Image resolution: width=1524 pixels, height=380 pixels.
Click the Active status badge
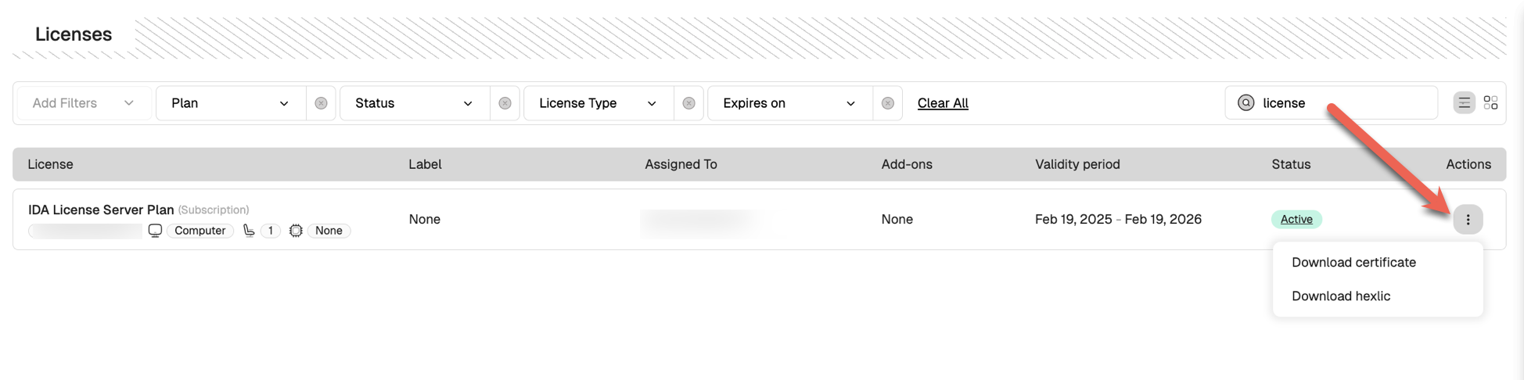[1296, 220]
